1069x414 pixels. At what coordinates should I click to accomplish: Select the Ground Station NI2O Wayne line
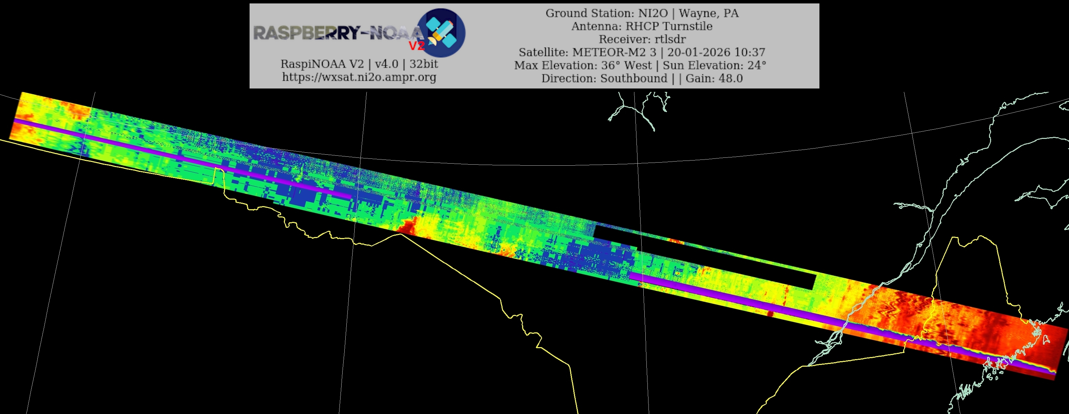click(642, 13)
